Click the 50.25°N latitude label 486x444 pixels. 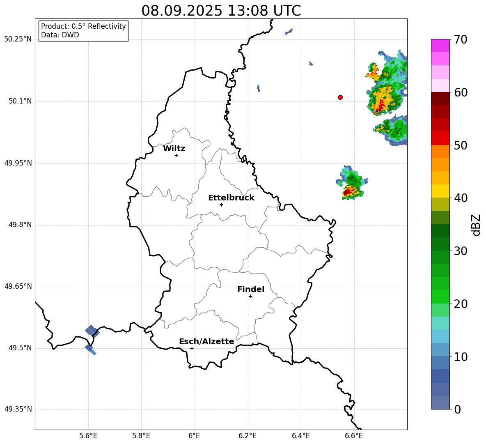(x=18, y=39)
